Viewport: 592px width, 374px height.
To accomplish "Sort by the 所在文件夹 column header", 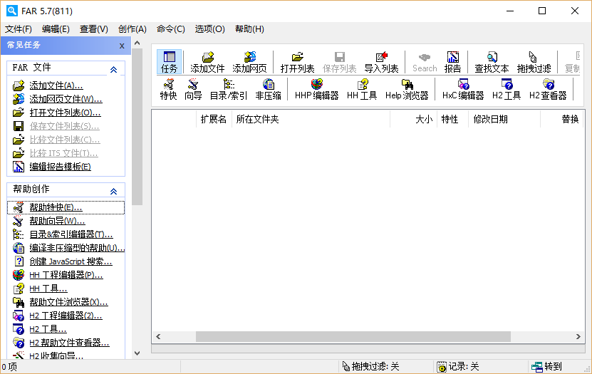I will (x=311, y=119).
